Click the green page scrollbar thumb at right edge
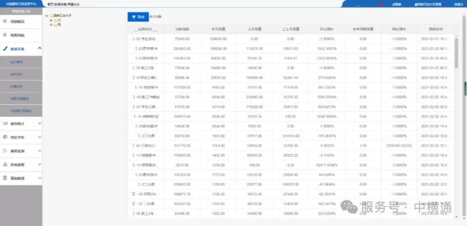Viewport: 467px width, 226px height. pos(465,89)
